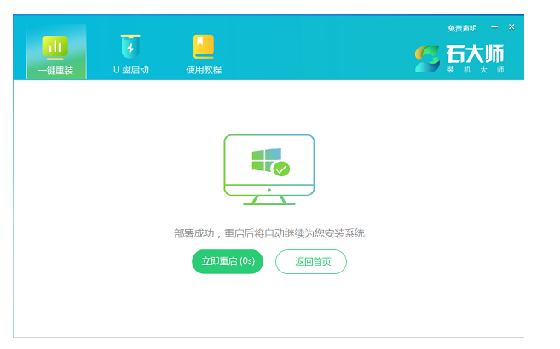
Task: Click the Windows logo inside the monitor
Action: pos(265,159)
